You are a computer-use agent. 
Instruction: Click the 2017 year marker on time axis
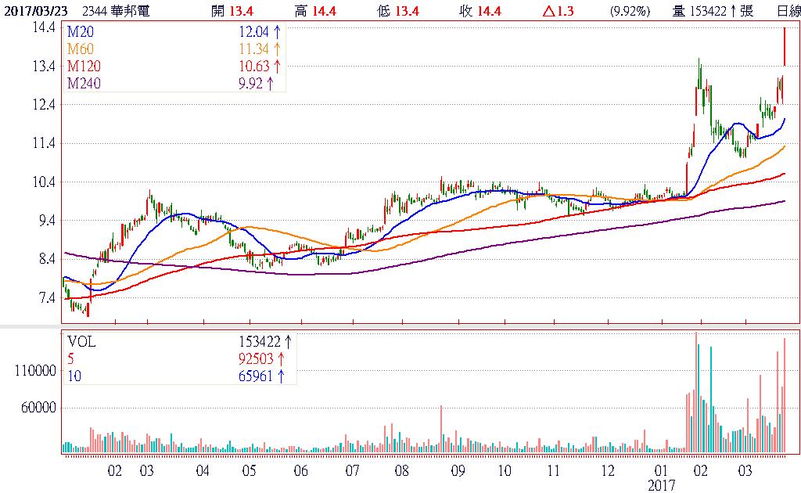click(x=663, y=485)
